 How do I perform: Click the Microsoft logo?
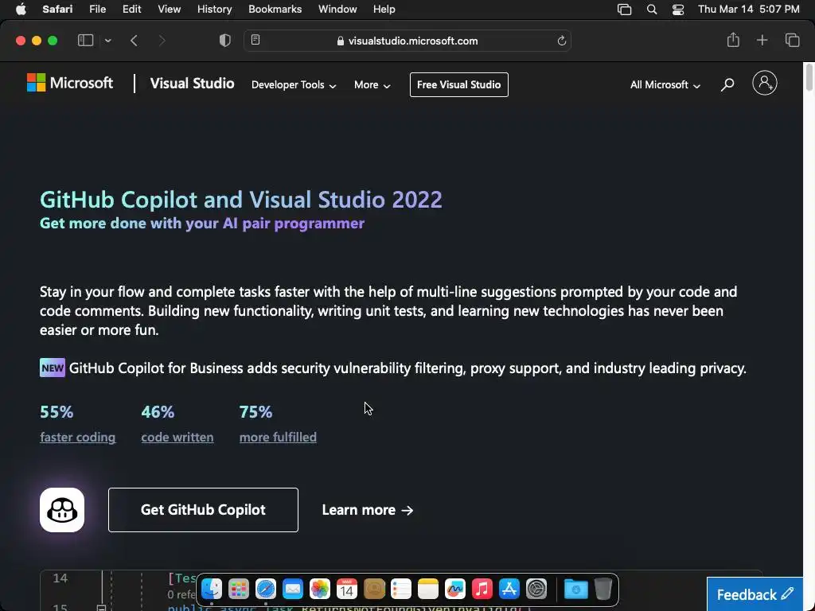(x=70, y=83)
